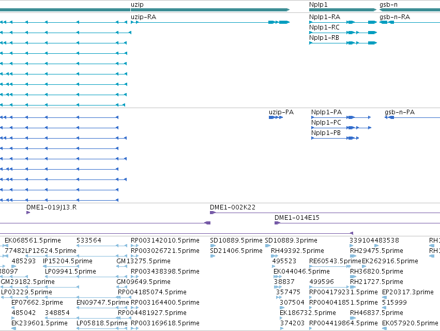Select EST label 533564
440x331 pixels.
(x=89, y=240)
